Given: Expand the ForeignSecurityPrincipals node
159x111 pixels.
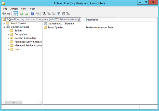Looking at the screenshot, I should [x=8, y=42].
